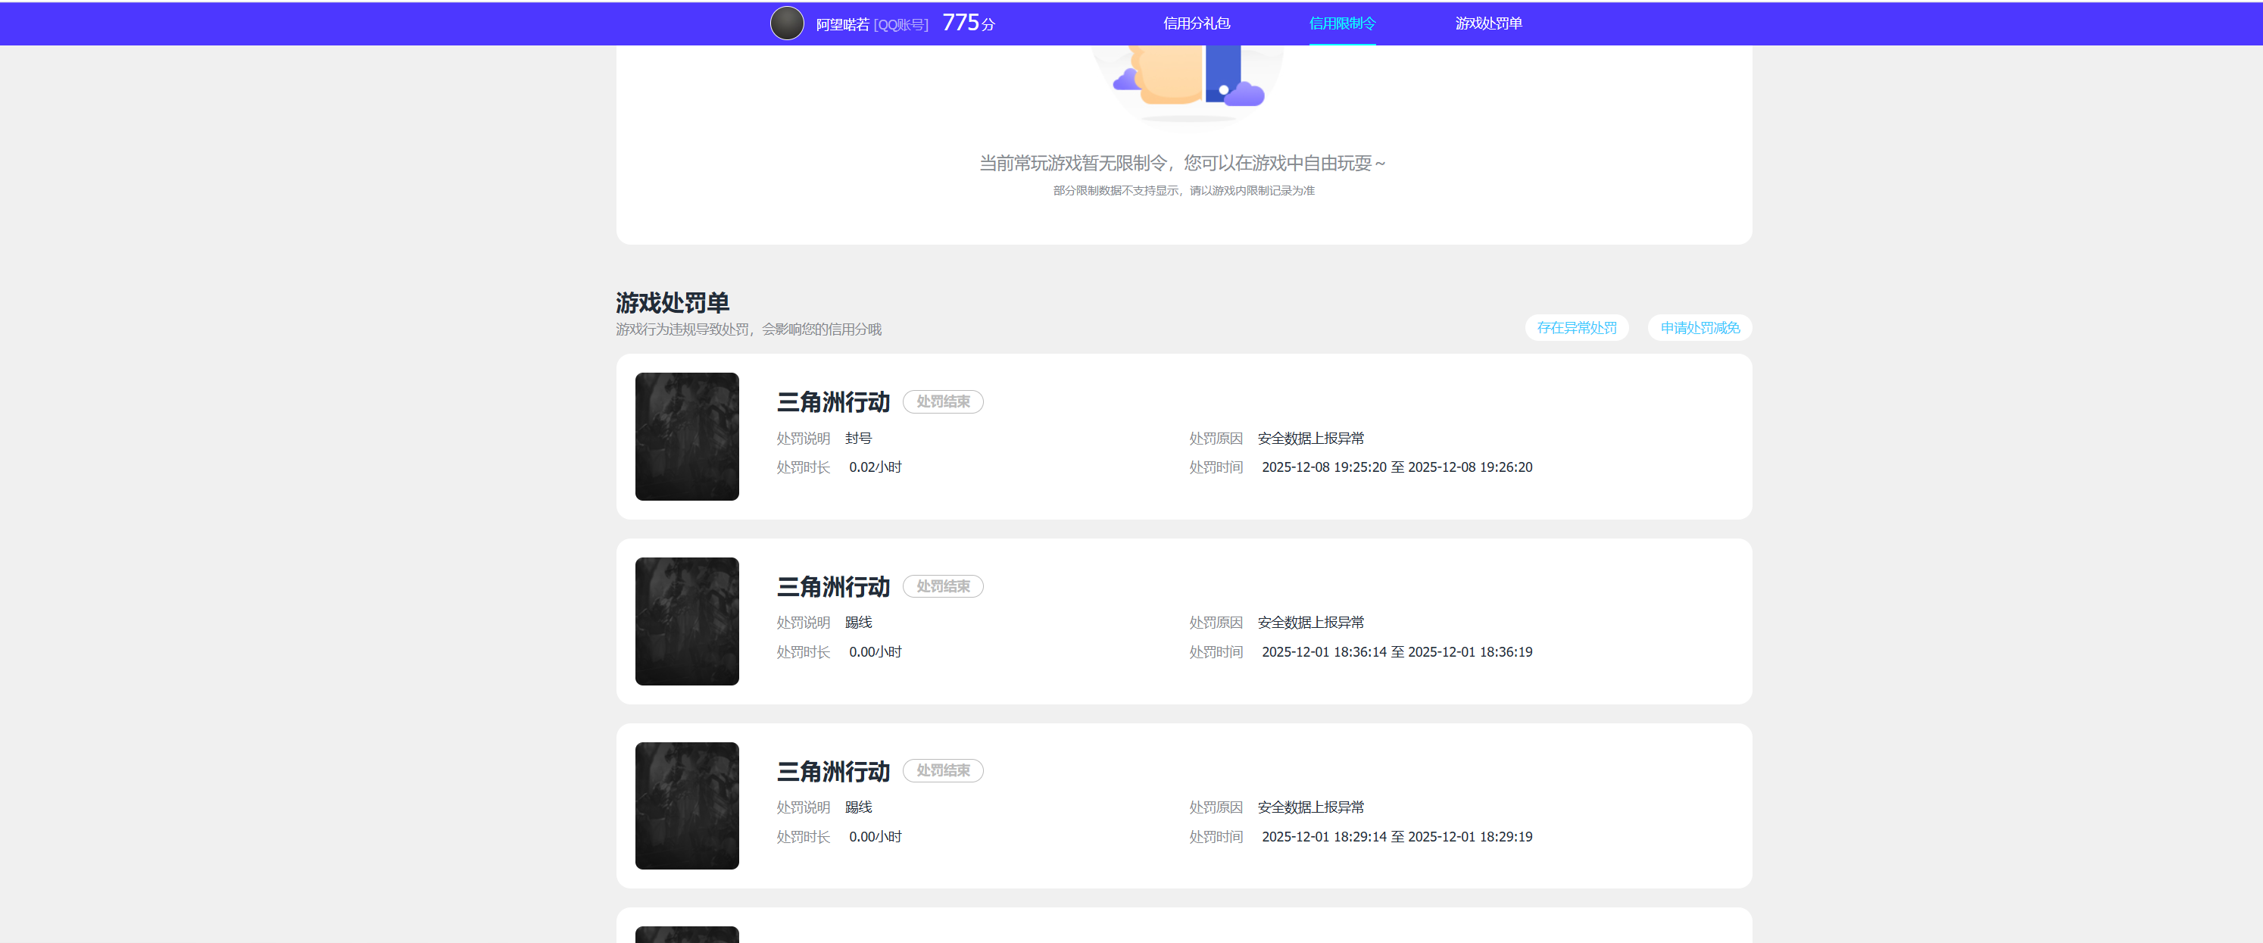The height and width of the screenshot is (943, 2263).
Task: Click the 封号 penalty description
Action: tap(858, 439)
